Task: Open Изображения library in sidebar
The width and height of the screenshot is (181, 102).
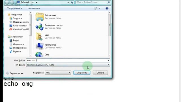Action: click(x=20, y=48)
